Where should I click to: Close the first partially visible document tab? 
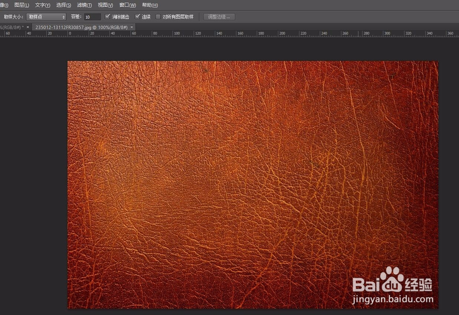(x=28, y=27)
